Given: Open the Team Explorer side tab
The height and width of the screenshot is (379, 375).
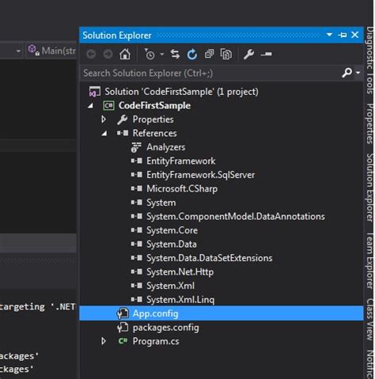Looking at the screenshot, I should [x=370, y=260].
